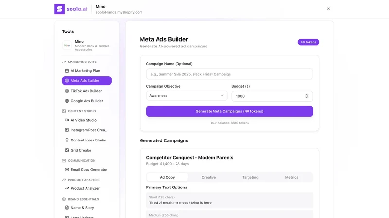Open AI Video Studio
Viewport: 389px width, 218px height.
[87, 120]
